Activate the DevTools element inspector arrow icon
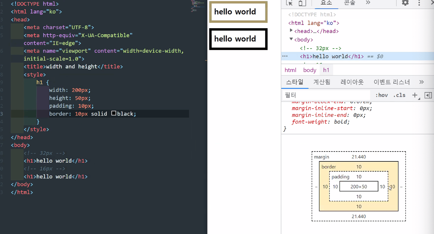 [289, 3]
